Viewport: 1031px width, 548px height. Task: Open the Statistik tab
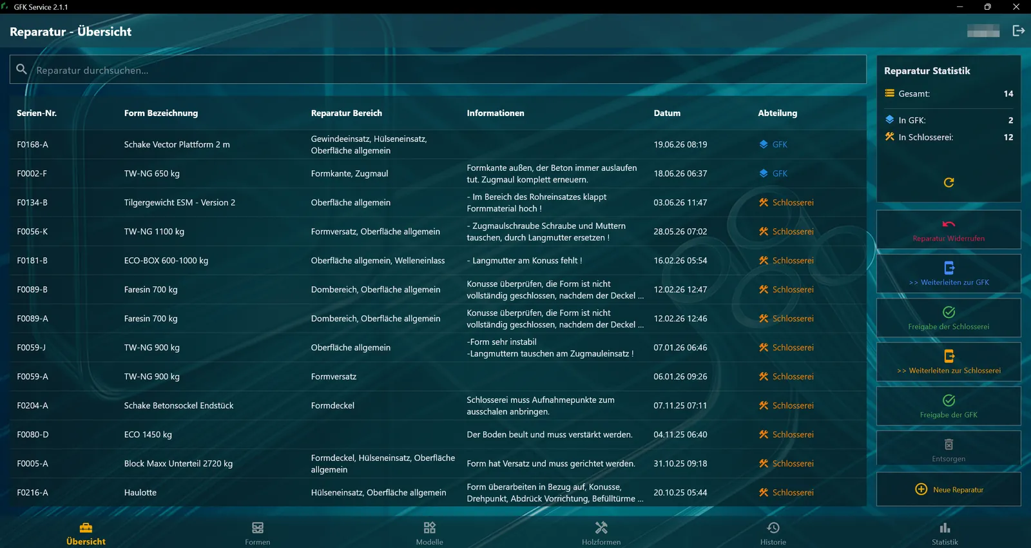tap(945, 534)
